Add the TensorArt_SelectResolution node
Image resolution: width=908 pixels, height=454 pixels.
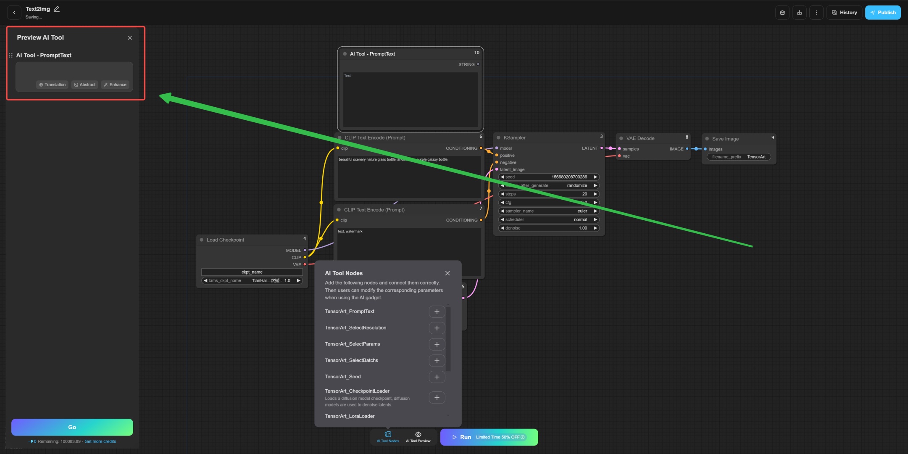pyautogui.click(x=437, y=328)
